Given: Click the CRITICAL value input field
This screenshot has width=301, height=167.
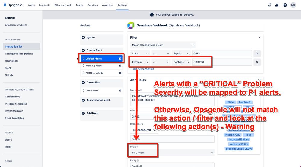Looking at the screenshot, I should click(x=222, y=62).
